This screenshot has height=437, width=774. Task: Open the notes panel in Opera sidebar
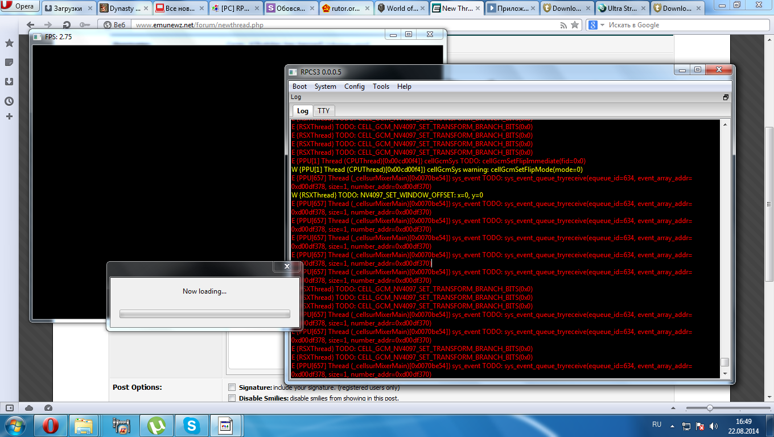(x=9, y=62)
